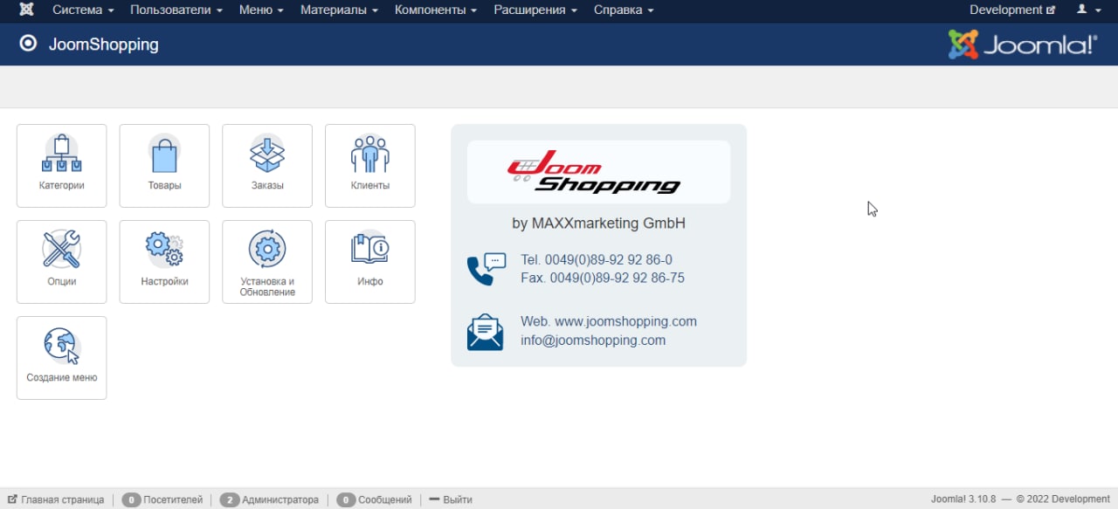
Task: Open the Заказы orders tile
Action: coord(267,166)
